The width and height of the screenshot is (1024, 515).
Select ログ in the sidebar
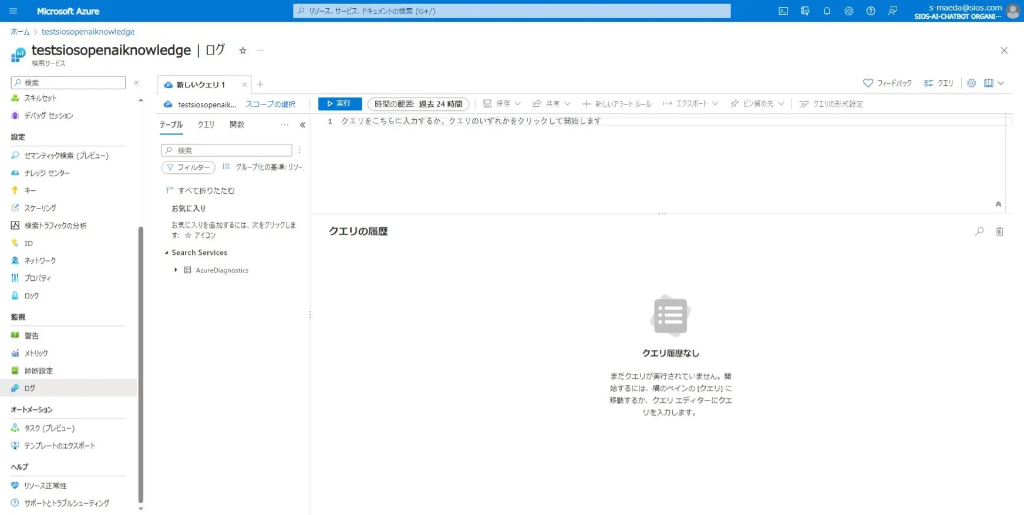(x=68, y=388)
